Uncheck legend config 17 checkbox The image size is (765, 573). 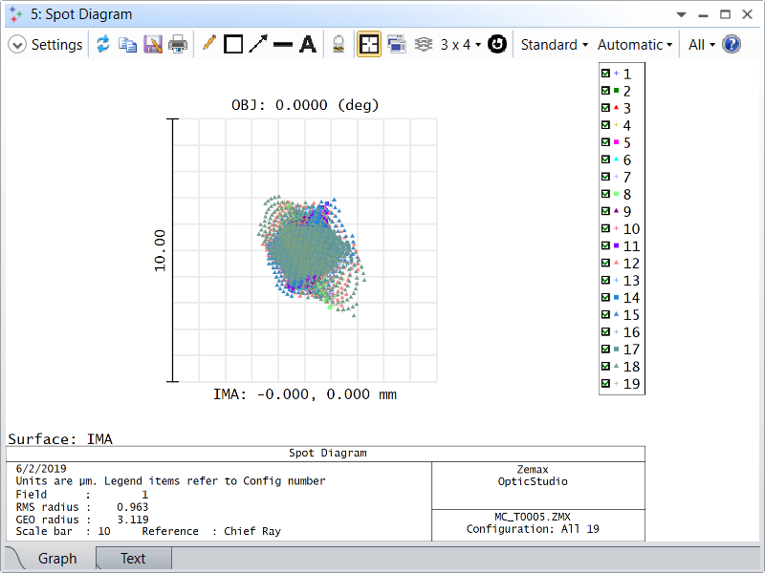(x=605, y=349)
